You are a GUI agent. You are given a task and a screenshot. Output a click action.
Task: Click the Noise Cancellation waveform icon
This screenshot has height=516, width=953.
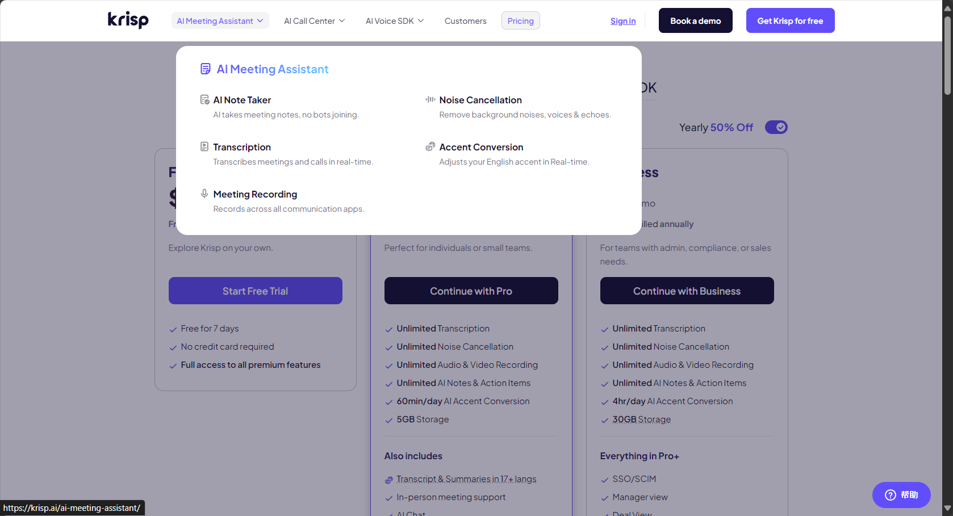pyautogui.click(x=430, y=99)
